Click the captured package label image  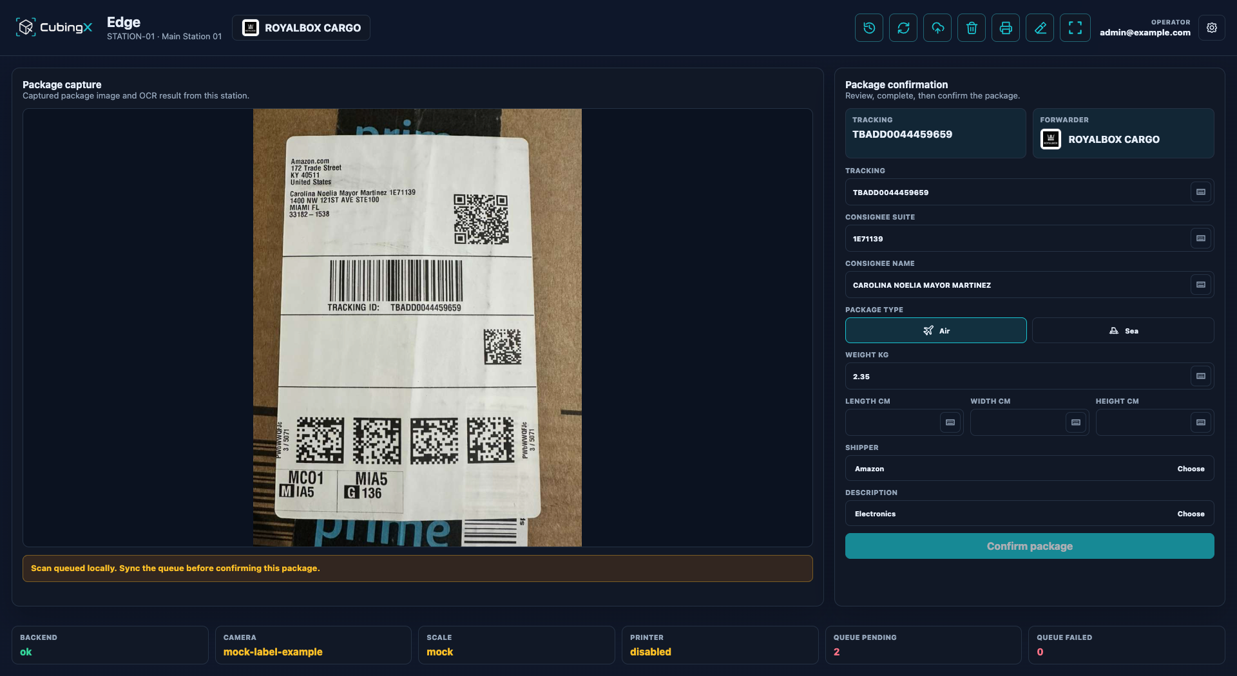tap(417, 328)
